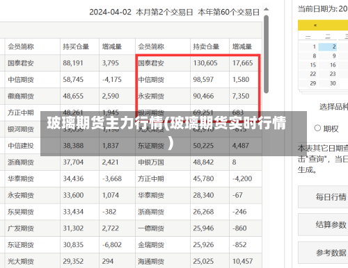Select the cell with value -4,200
This screenshot has height=268, width=348.
(x=246, y=178)
